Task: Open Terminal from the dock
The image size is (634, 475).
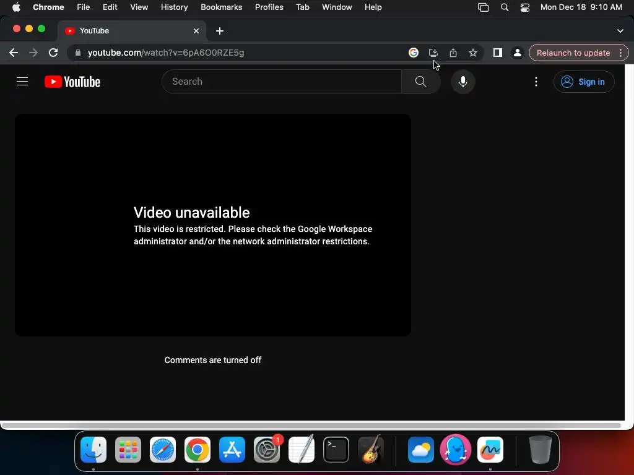Action: (x=336, y=450)
